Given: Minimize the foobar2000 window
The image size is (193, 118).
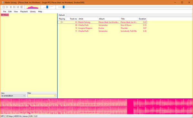Looking at the screenshot, I should coord(175,3).
